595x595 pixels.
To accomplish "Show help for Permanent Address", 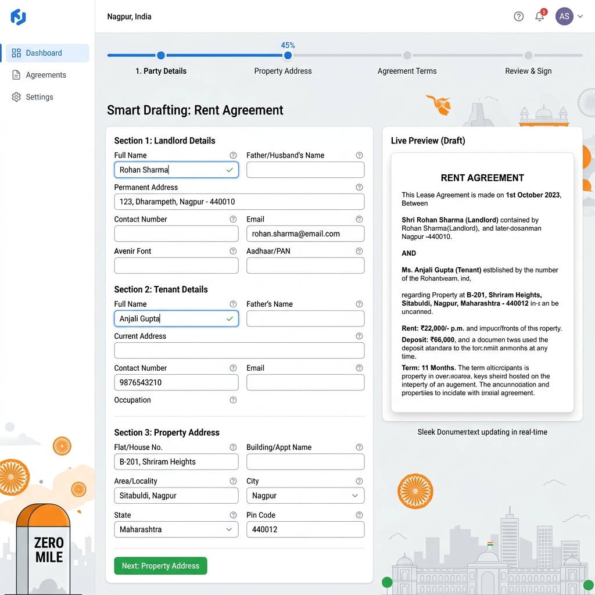I will (x=359, y=187).
